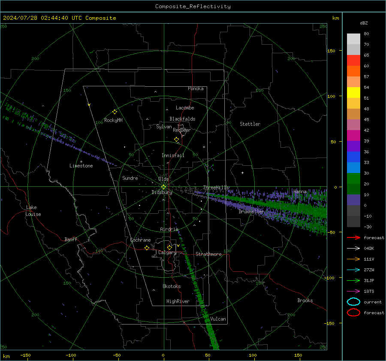This screenshot has width=386, height=361.
Task: Click the Drumheller city label
Action: click(x=251, y=212)
